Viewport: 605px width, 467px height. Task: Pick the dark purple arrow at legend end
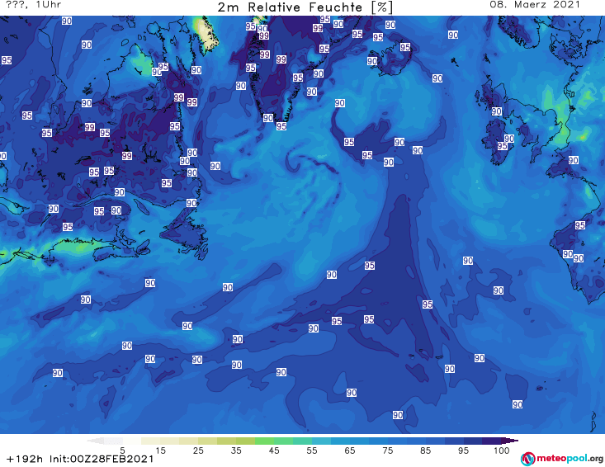[x=512, y=441]
